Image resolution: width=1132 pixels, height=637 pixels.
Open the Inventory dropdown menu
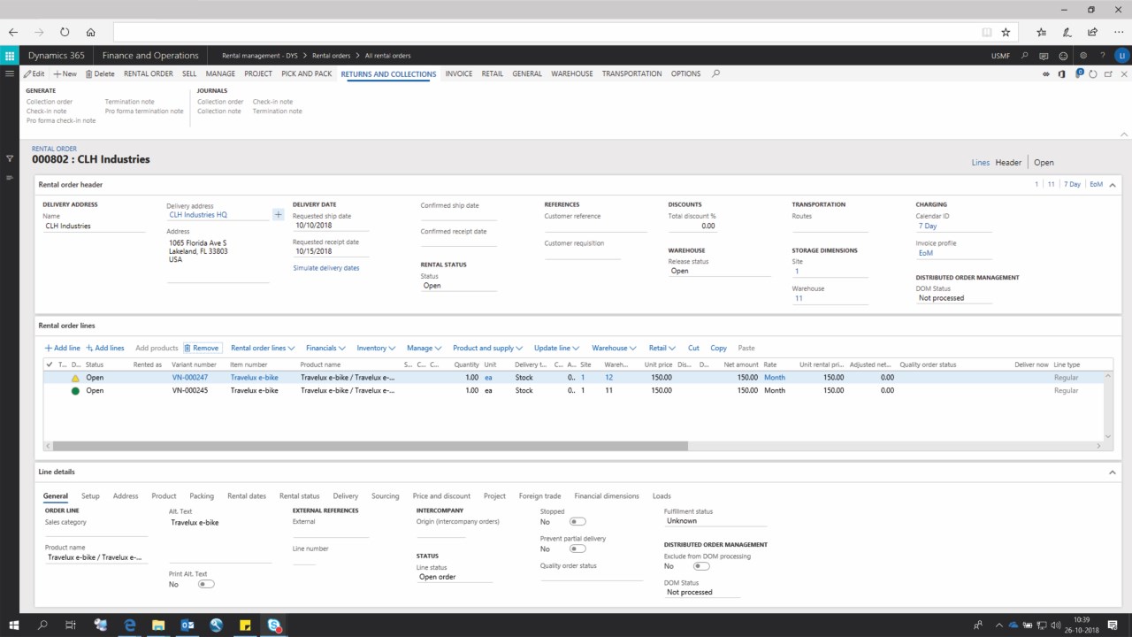click(x=376, y=348)
